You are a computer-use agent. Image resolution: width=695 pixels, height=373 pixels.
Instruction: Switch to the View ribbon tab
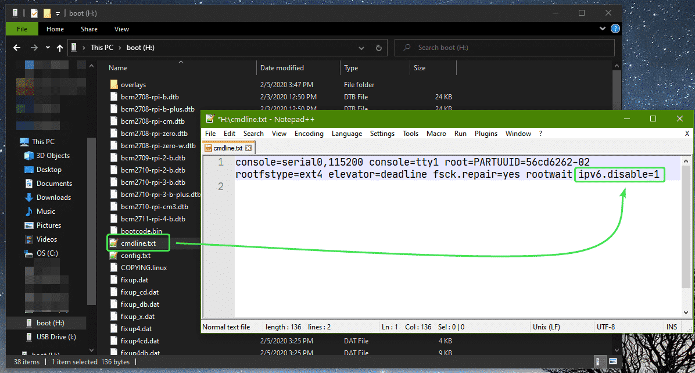click(x=121, y=29)
